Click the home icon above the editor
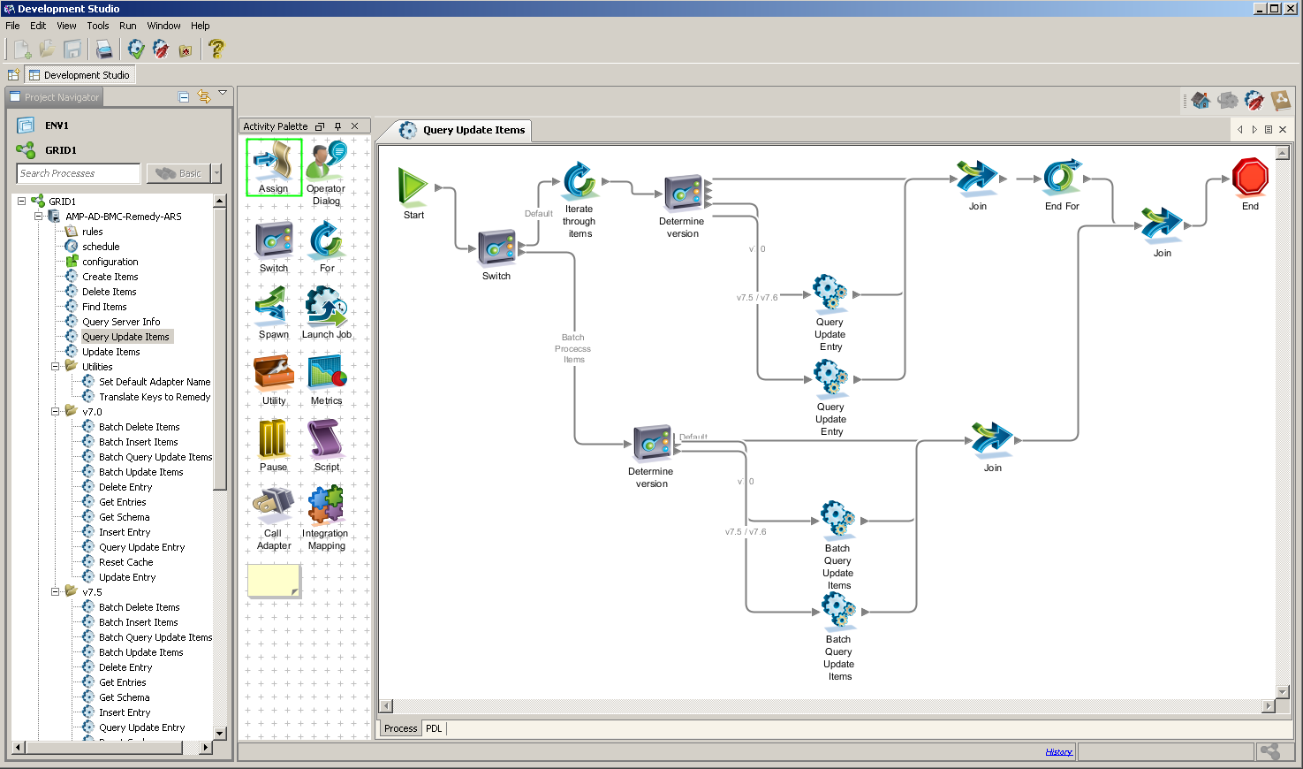This screenshot has width=1303, height=769. point(1201,100)
